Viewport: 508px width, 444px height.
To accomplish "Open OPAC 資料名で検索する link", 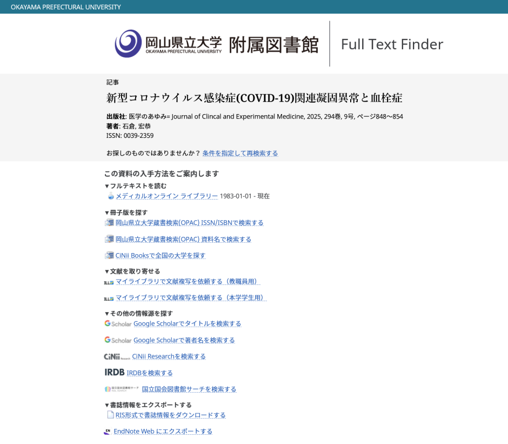I will pos(183,239).
